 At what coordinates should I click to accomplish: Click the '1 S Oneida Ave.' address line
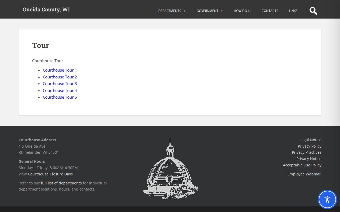32,146
